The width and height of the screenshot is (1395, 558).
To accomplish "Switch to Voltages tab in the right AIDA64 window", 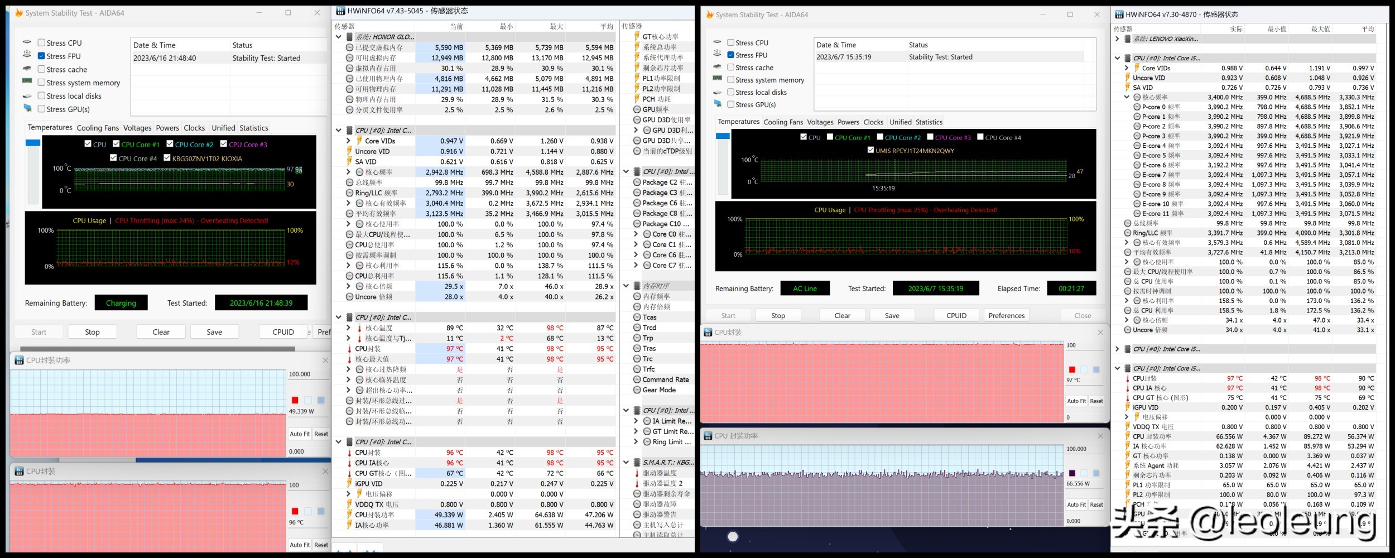I will coord(820,122).
